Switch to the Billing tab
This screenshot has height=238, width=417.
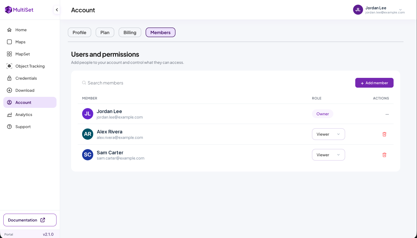(x=130, y=32)
